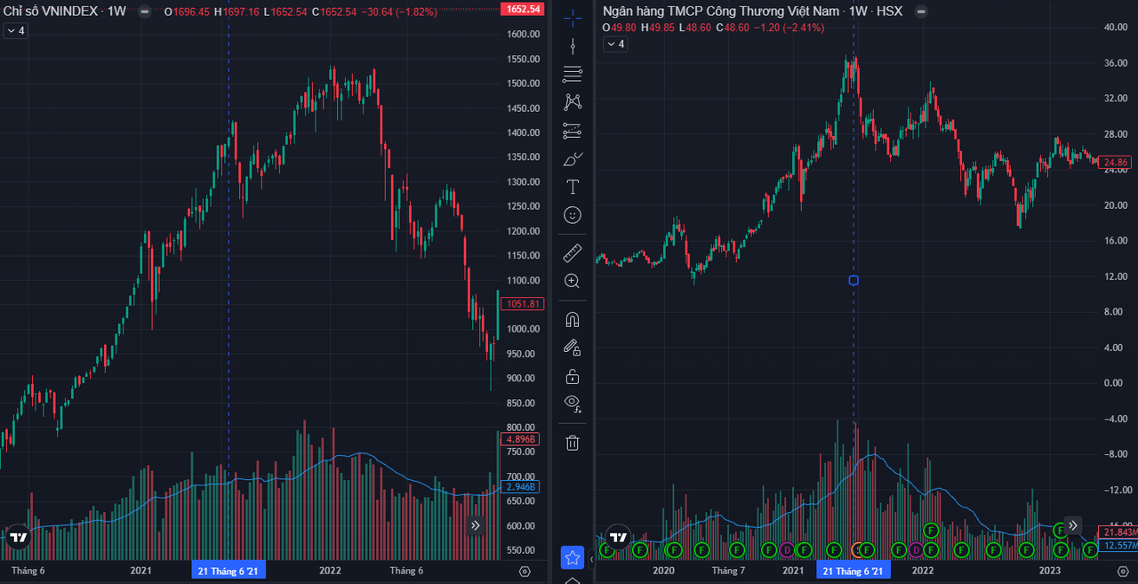Select the blue square handle on vertical line
The image size is (1138, 584).
(853, 280)
